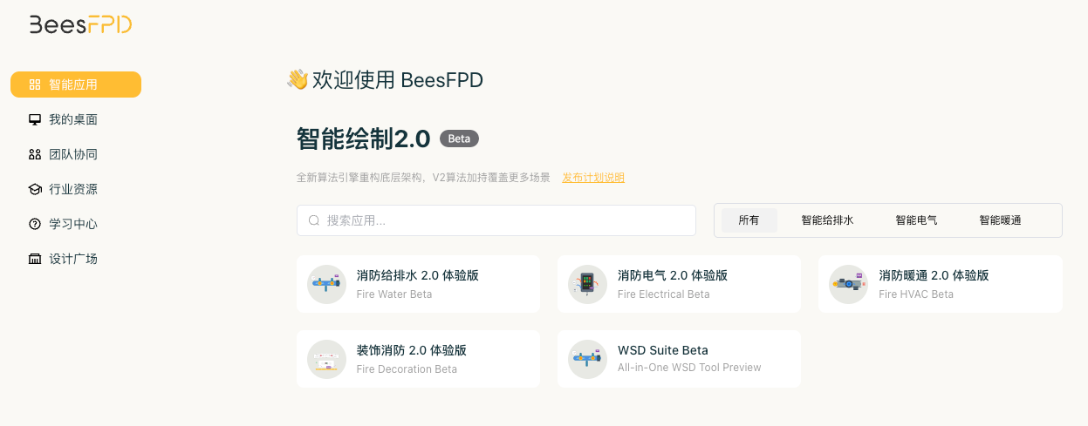Switch to the 智能给排水 filter tab
The height and width of the screenshot is (426, 1088).
click(827, 220)
